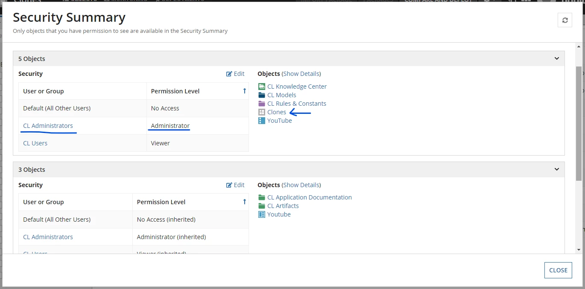Viewport: 585px width, 289px height.
Task: Open the Clones application object
Action: point(277,112)
